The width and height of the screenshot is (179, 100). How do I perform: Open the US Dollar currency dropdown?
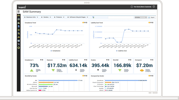141,17
